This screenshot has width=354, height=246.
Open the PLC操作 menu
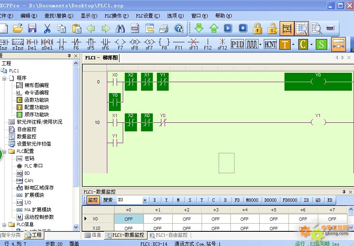tap(116, 16)
